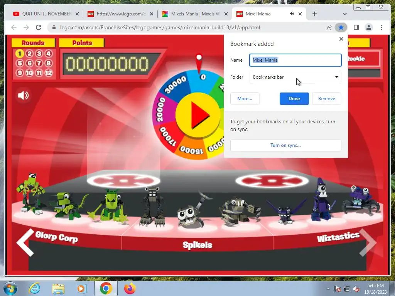Open the tab search chevron
The image size is (395, 296).
[344, 14]
